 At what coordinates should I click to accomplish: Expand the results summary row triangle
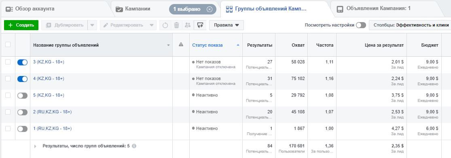point(35,146)
